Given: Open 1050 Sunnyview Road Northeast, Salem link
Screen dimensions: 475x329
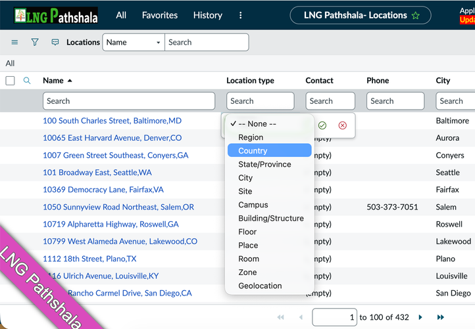Looking at the screenshot, I should (x=118, y=207).
